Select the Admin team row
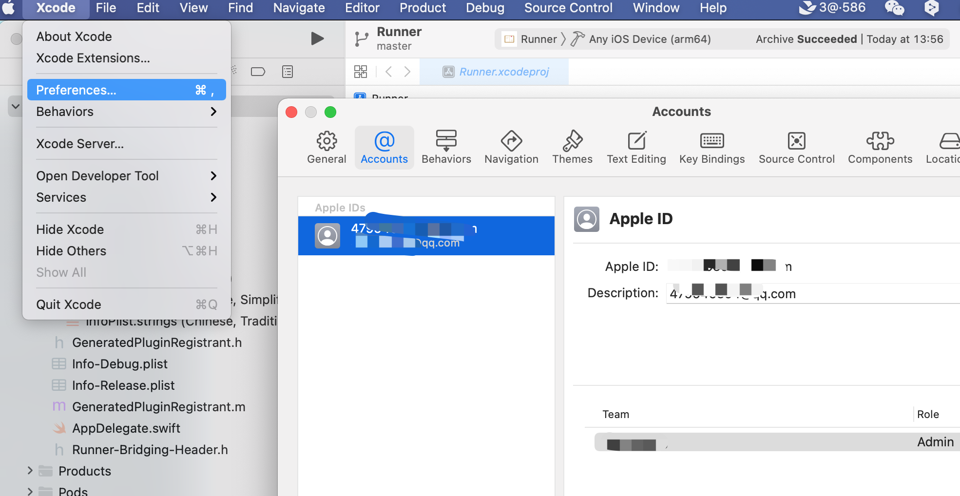This screenshot has height=496, width=960. (x=777, y=442)
